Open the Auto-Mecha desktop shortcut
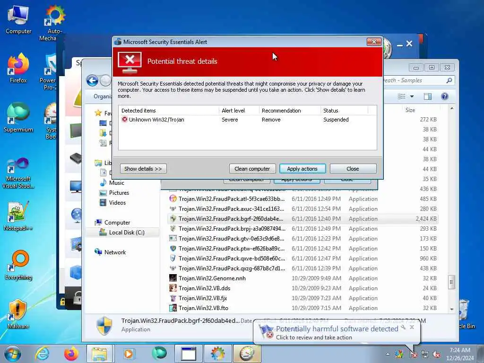 pyautogui.click(x=52, y=23)
